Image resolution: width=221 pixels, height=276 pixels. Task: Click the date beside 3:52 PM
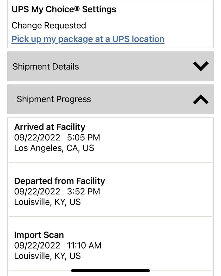(x=37, y=191)
